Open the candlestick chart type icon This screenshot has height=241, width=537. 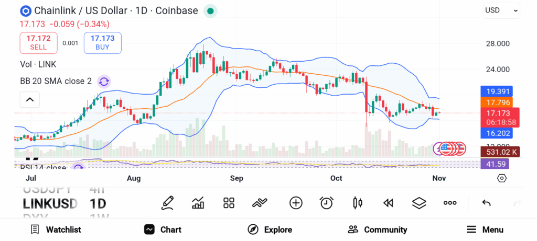point(358,203)
